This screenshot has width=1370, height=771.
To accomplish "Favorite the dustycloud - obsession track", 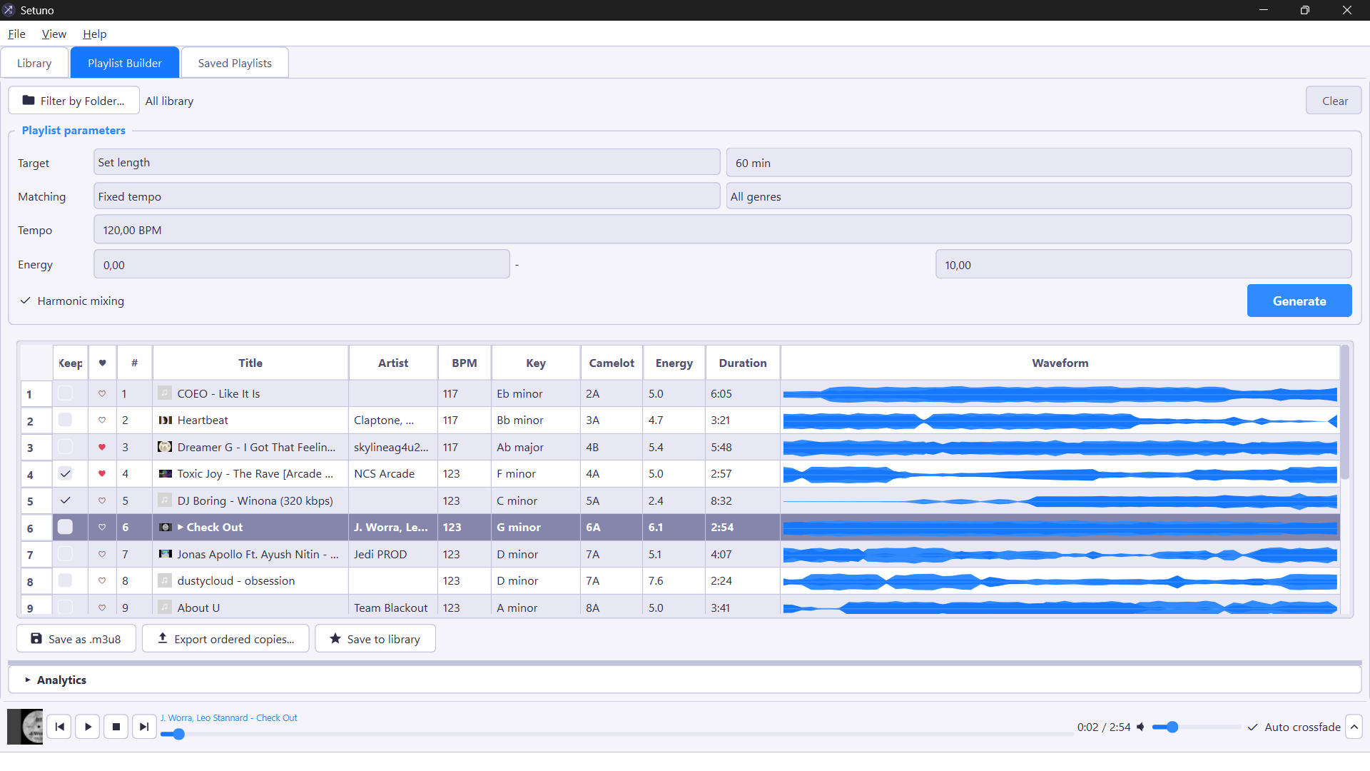I will click(x=102, y=580).
